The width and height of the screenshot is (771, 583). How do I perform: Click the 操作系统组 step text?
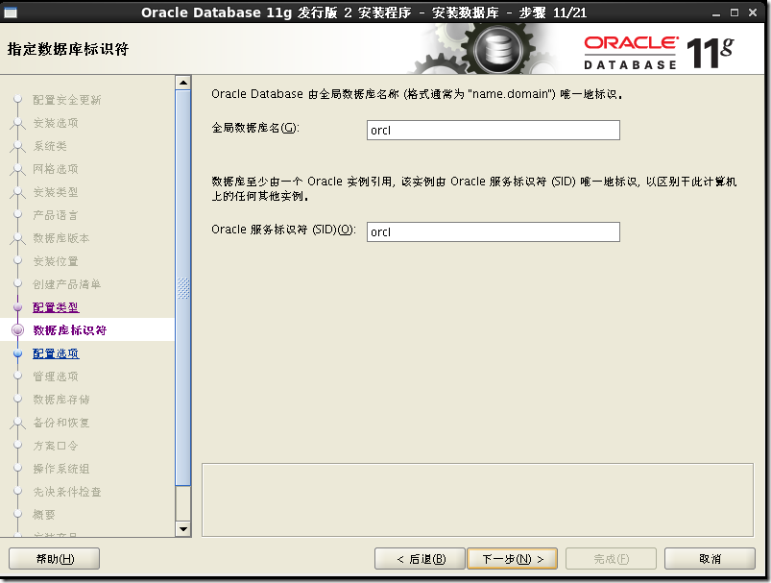click(x=61, y=469)
